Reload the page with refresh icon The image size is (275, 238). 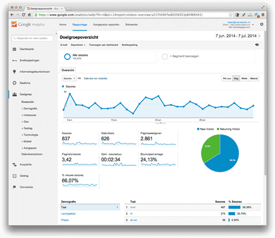coord(23,15)
